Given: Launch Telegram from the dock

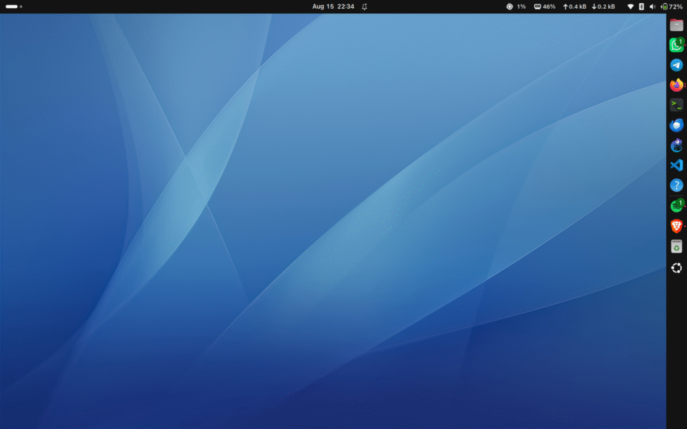Looking at the screenshot, I should click(676, 64).
